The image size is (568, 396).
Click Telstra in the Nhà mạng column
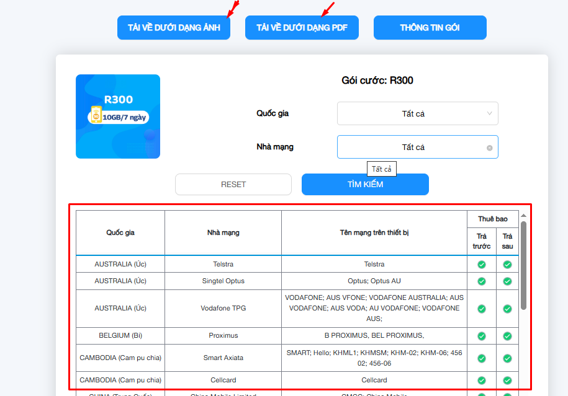[223, 264]
